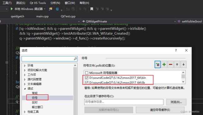The height and width of the screenshot is (115, 203).
Task: Switch to the QtTest.cpp tab
Action: pyautogui.click(x=68, y=17)
